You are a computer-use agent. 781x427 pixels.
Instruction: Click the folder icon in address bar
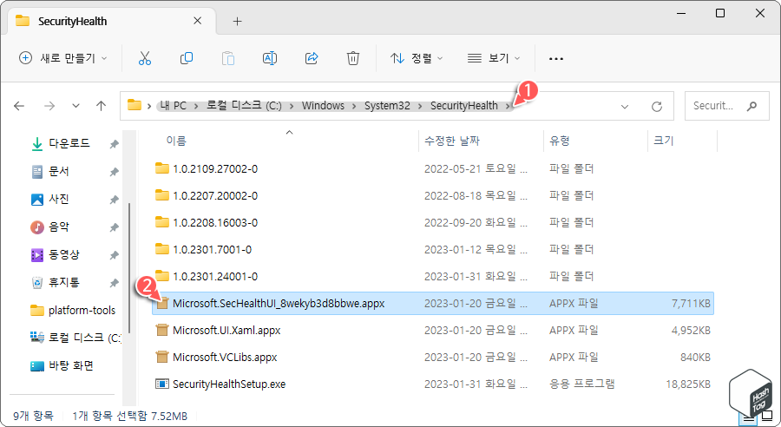pyautogui.click(x=134, y=105)
